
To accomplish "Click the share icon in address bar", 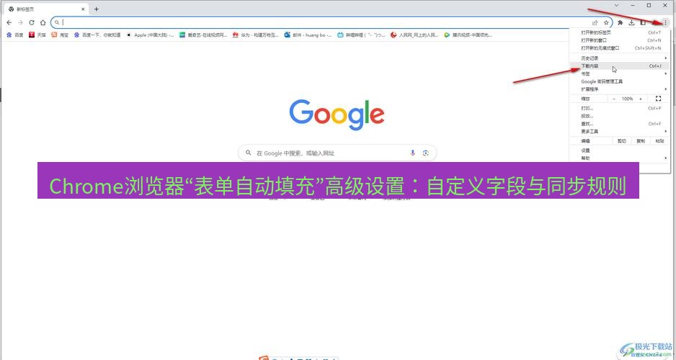I will point(595,22).
